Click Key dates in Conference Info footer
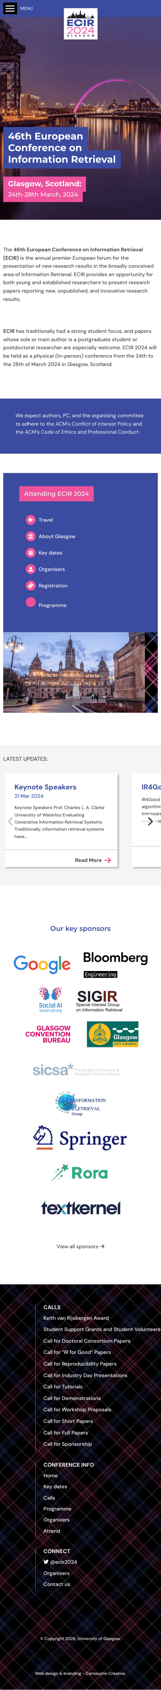 56,1487
